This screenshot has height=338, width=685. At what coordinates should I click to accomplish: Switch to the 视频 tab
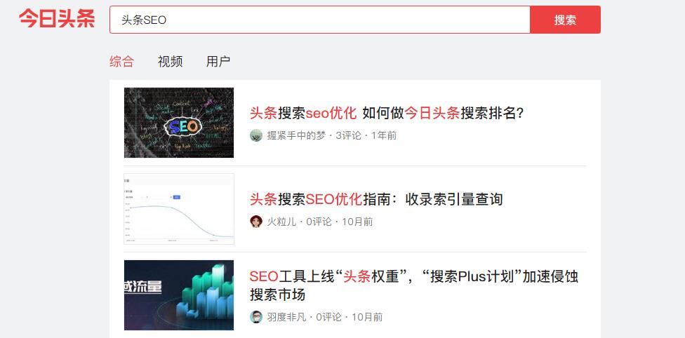click(170, 61)
